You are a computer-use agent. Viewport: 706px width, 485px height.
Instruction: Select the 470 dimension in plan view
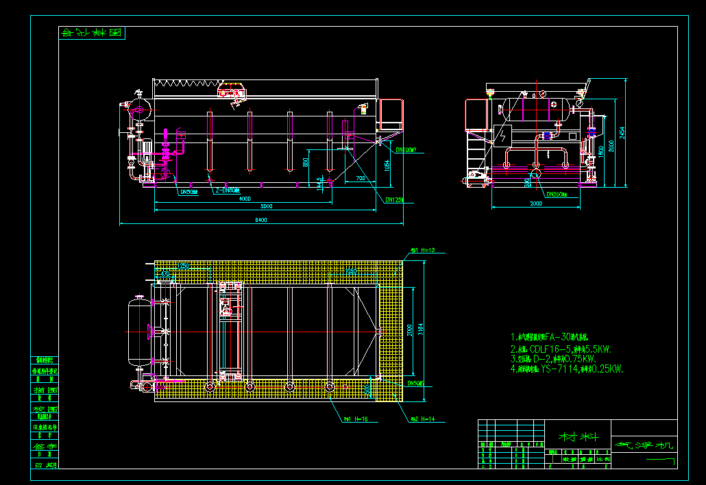165,273
